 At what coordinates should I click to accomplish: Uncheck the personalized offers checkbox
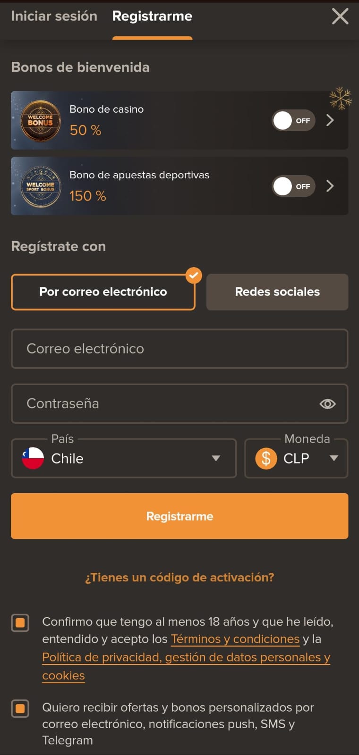pos(20,708)
